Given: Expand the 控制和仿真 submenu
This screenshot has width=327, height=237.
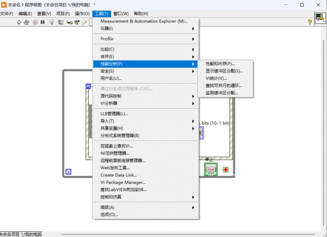Looking at the screenshot, I should pyautogui.click(x=146, y=197).
